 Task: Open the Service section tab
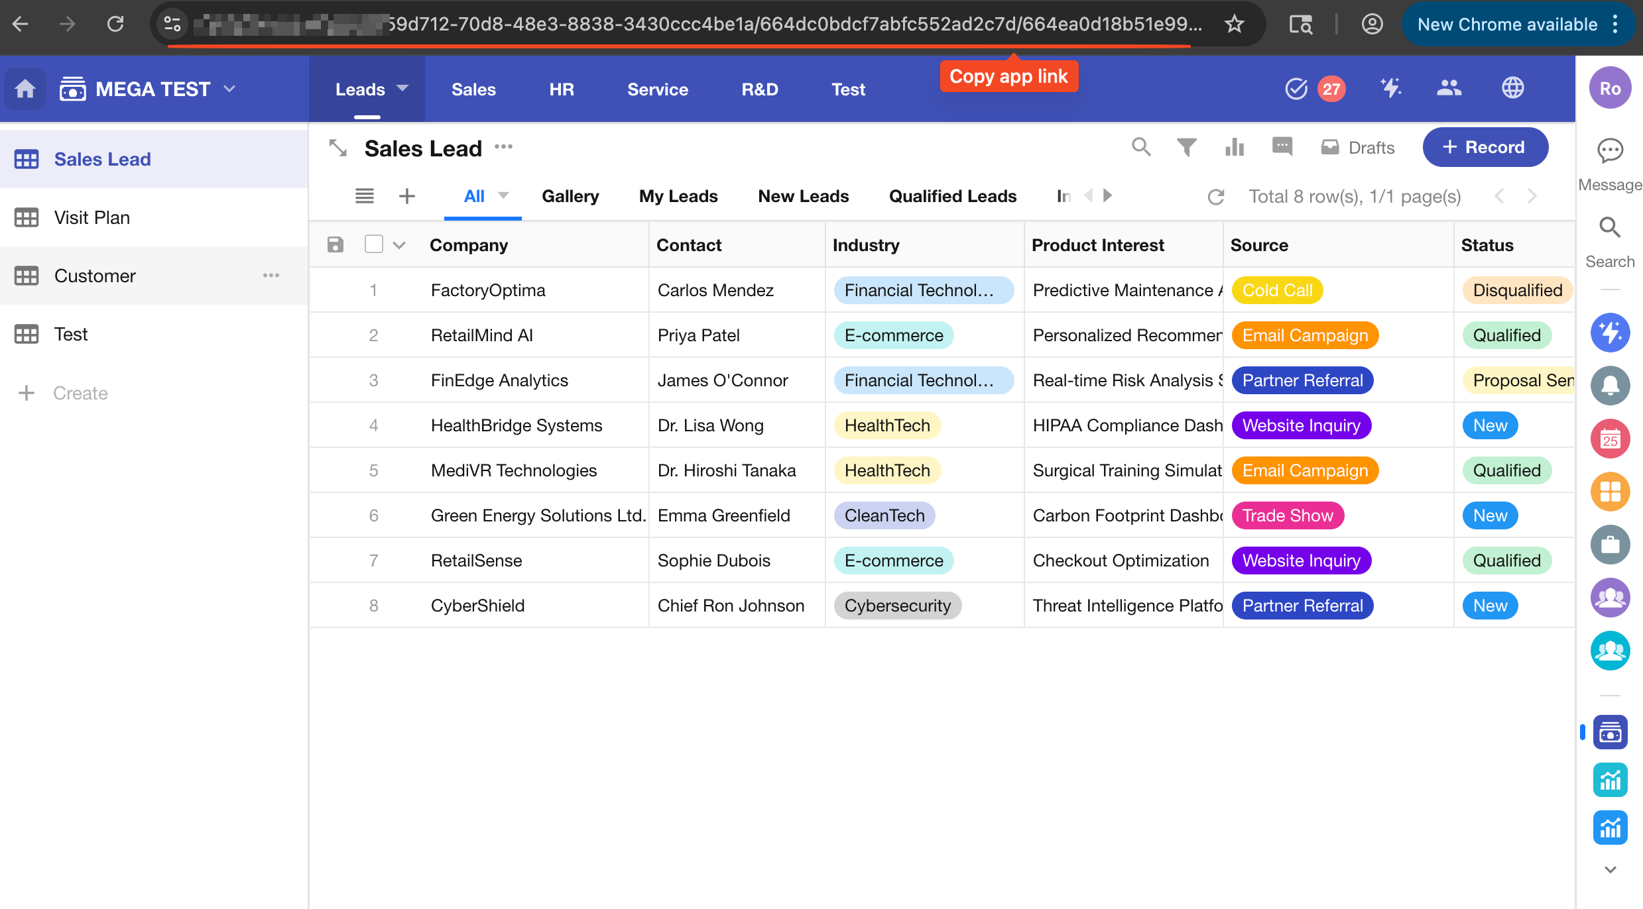tap(657, 89)
